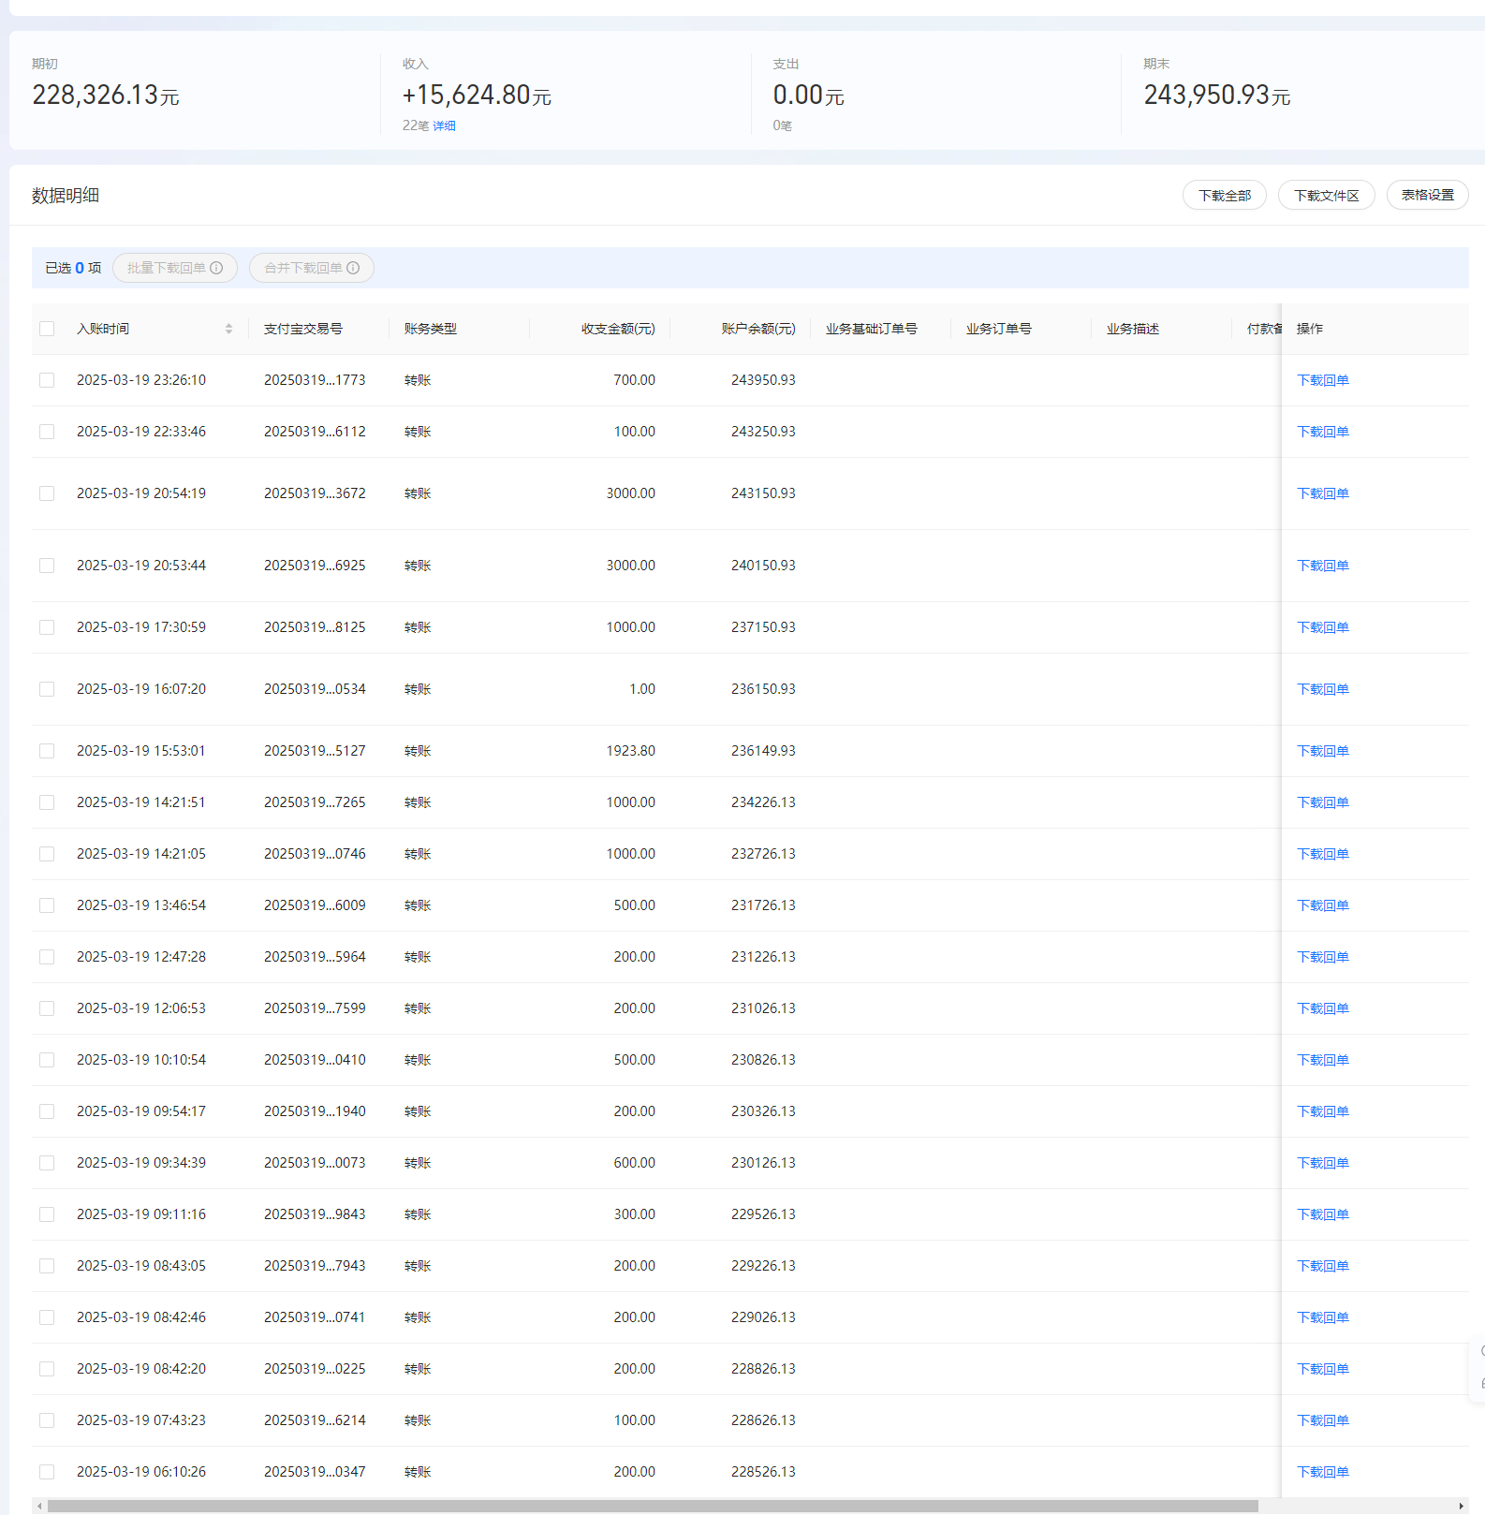The width and height of the screenshot is (1485, 1515).
Task: Download receipt for transaction 20250319...0534
Action: click(x=1322, y=689)
